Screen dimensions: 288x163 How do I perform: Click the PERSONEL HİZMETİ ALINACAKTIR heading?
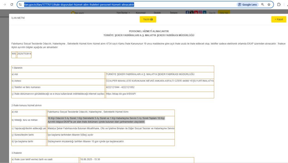(x=149, y=31)
